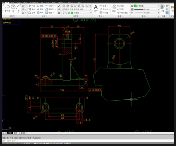Click the green layer color swatch beside 외형선

tap(72, 13)
